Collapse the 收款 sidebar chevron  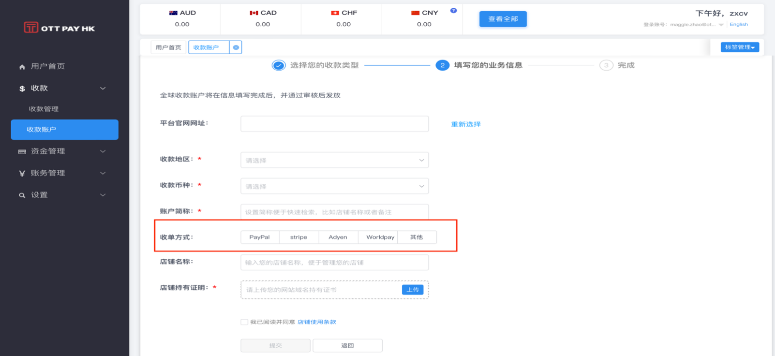[x=103, y=89]
